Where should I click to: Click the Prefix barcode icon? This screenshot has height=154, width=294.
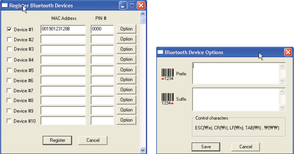coord(167,74)
